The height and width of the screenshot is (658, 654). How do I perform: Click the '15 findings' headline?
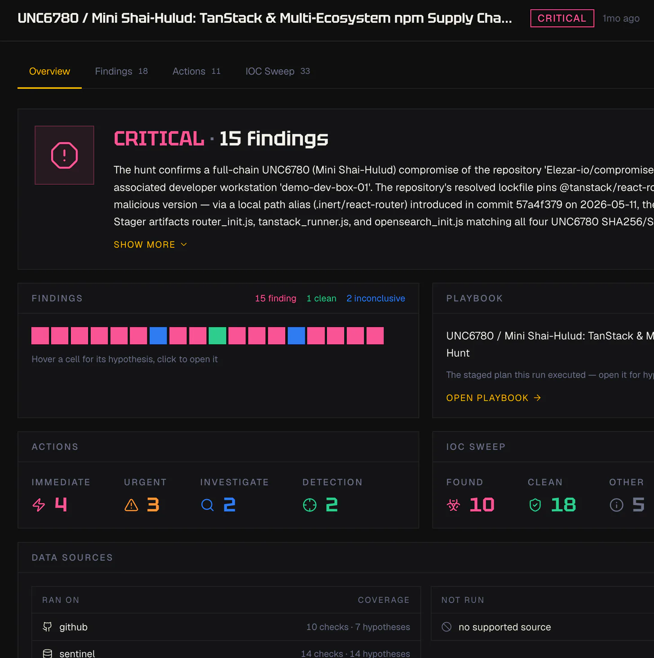pyautogui.click(x=274, y=138)
